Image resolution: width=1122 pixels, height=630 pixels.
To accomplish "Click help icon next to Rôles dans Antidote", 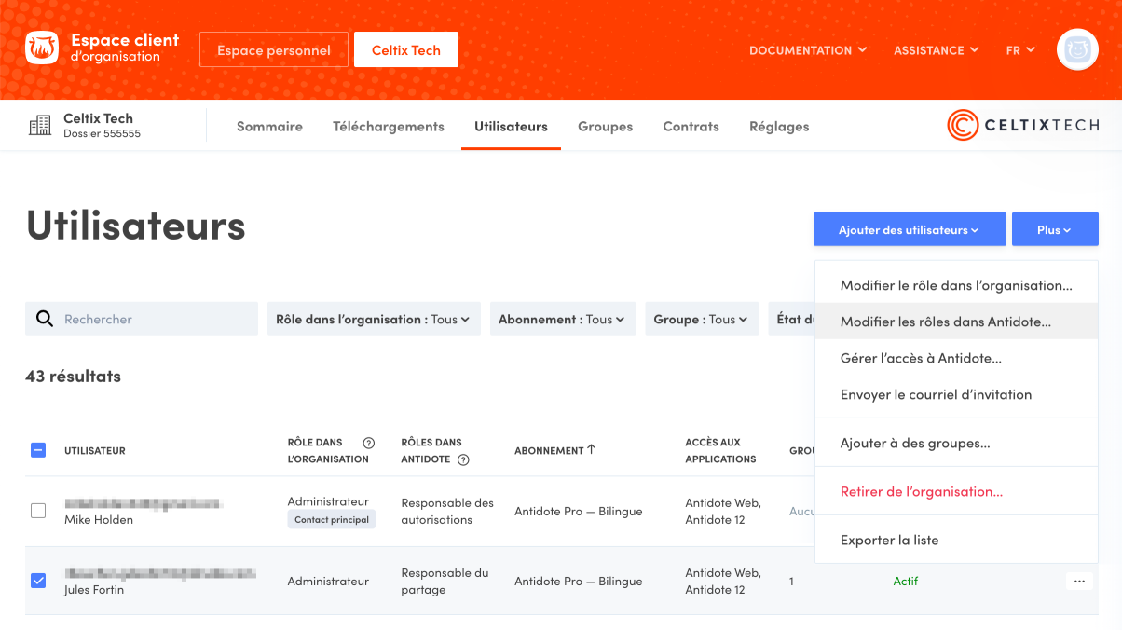I will pos(463,459).
